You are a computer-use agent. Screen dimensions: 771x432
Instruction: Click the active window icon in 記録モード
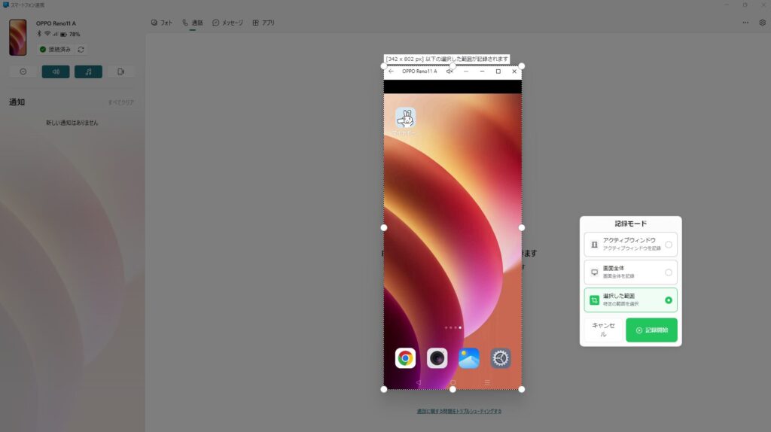tap(594, 245)
